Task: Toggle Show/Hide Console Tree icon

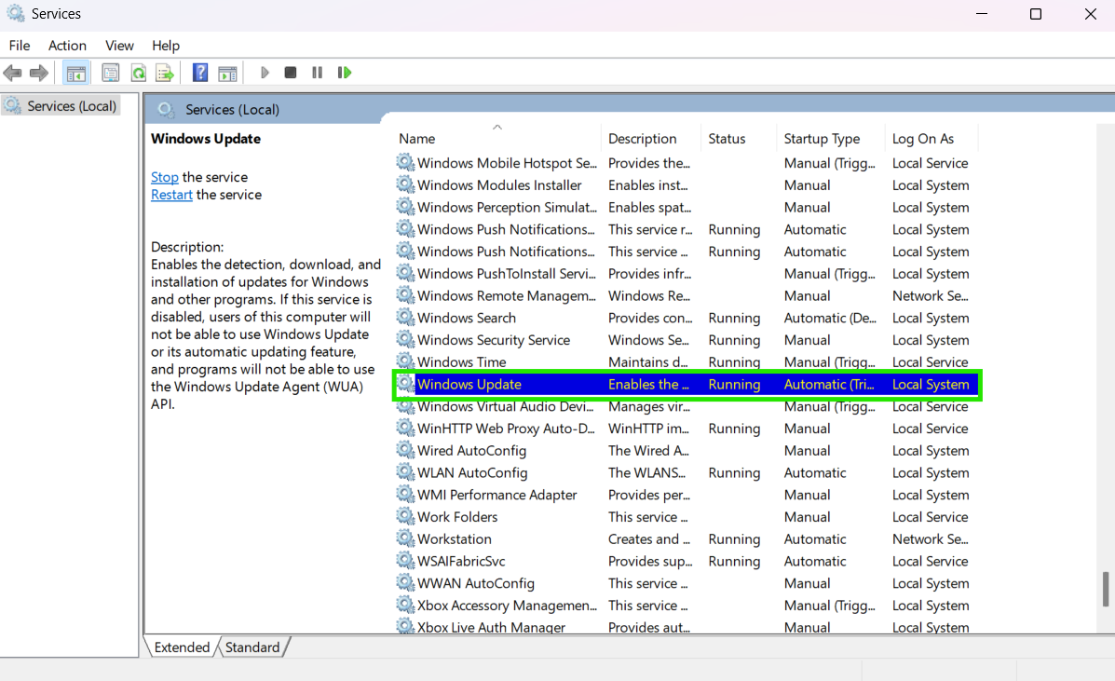Action: coord(76,73)
